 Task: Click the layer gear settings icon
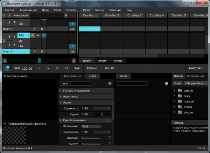(x=110, y=83)
